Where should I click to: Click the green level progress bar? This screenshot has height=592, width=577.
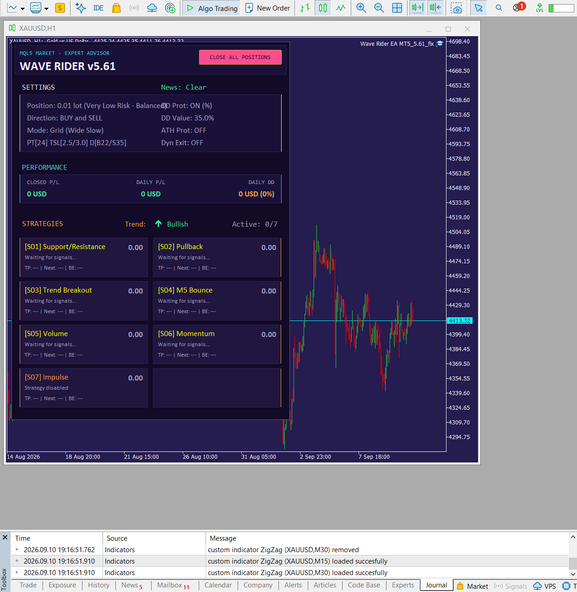tap(561, 8)
